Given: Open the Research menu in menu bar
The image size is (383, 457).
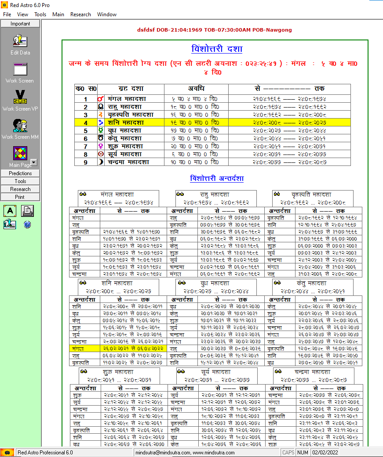Looking at the screenshot, I should point(80,14).
